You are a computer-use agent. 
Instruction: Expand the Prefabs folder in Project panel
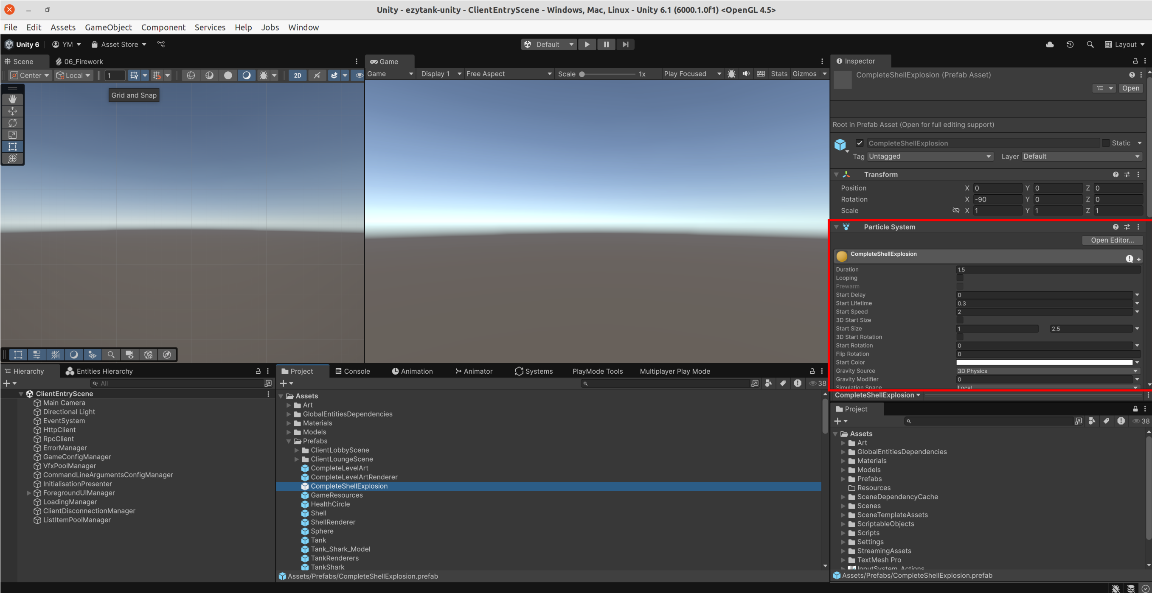click(289, 441)
